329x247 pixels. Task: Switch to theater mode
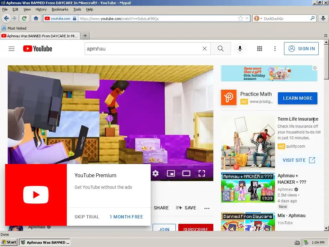[x=186, y=173]
